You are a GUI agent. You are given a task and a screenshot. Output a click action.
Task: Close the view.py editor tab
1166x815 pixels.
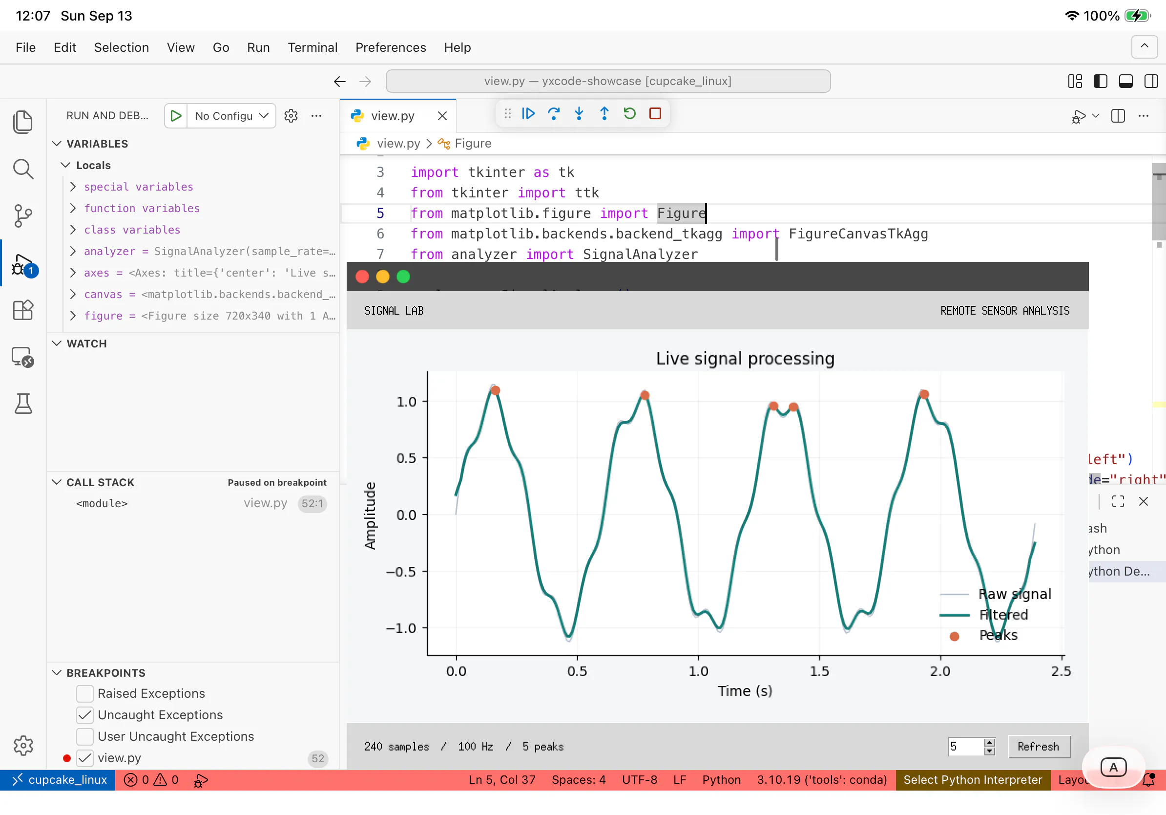(442, 116)
